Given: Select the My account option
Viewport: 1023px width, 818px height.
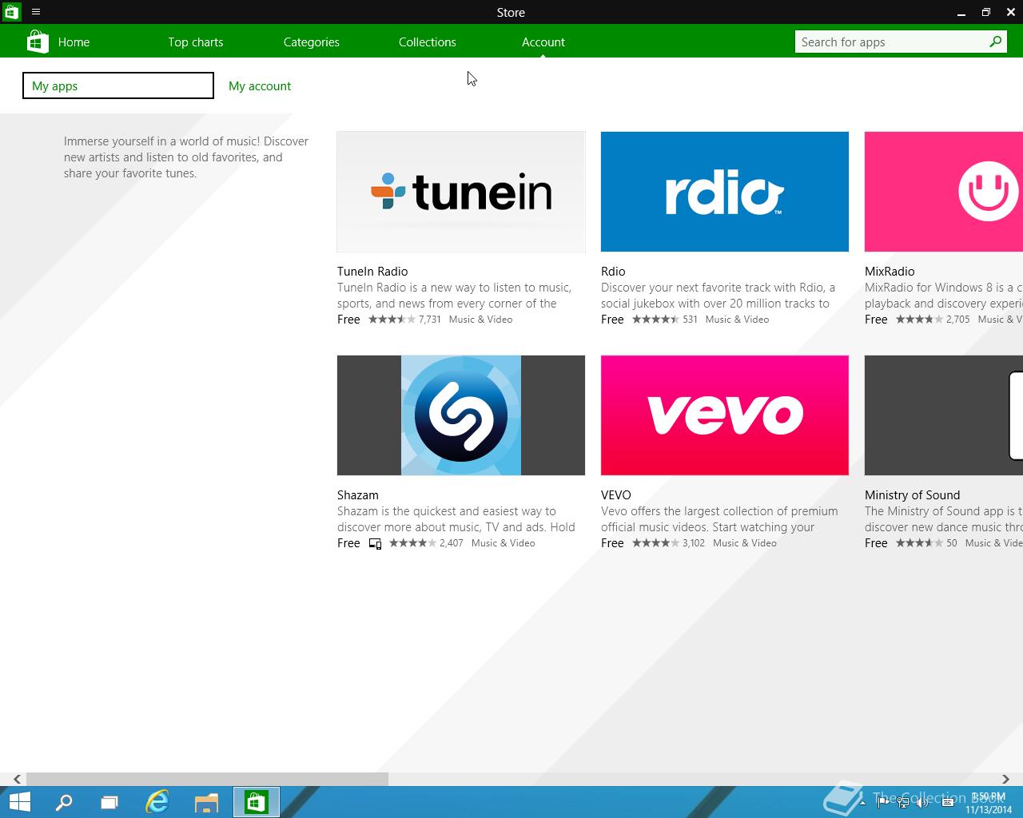Looking at the screenshot, I should 260,85.
